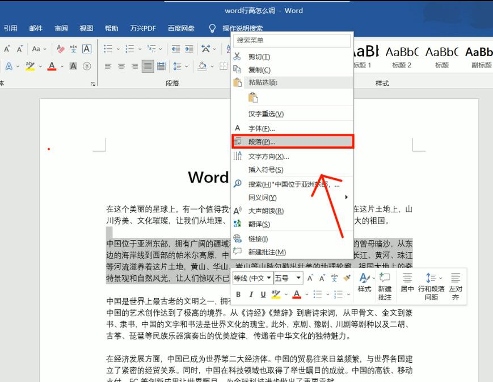Toggle the Character Border boxed A button
The image size is (493, 382).
point(87,49)
